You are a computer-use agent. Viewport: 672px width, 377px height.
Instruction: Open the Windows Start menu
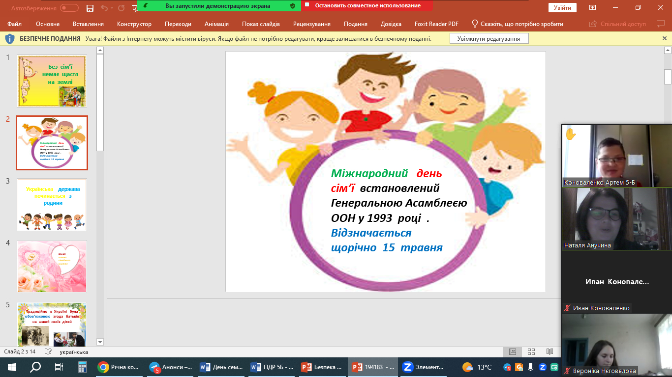12,367
